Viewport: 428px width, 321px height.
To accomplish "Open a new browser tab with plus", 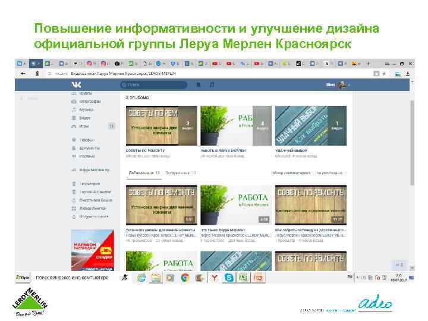I will pyautogui.click(x=368, y=64).
